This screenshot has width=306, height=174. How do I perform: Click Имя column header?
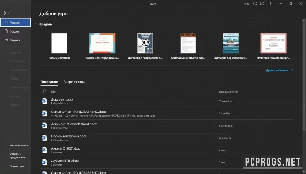(54, 91)
